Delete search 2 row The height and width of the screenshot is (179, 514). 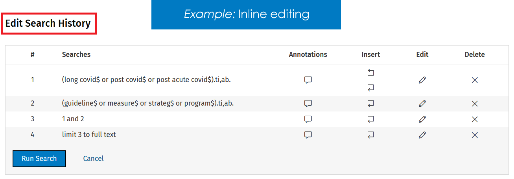click(475, 104)
